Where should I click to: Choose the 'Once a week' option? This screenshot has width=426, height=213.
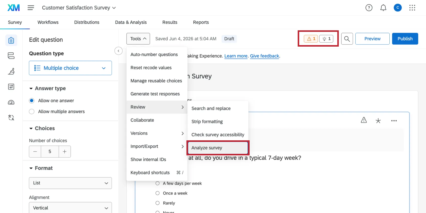coord(157,193)
